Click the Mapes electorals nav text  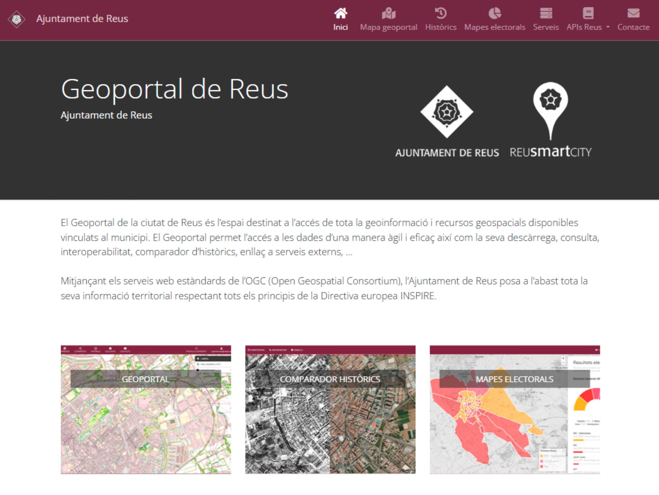tap(495, 27)
